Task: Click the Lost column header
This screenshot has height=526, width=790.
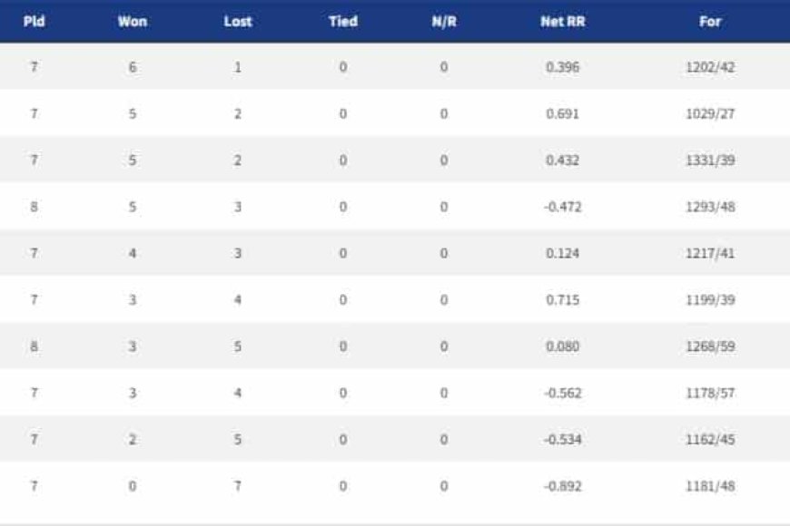Action: pyautogui.click(x=238, y=22)
